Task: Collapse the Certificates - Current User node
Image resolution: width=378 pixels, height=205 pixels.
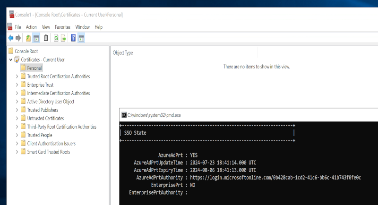Action: (x=10, y=59)
